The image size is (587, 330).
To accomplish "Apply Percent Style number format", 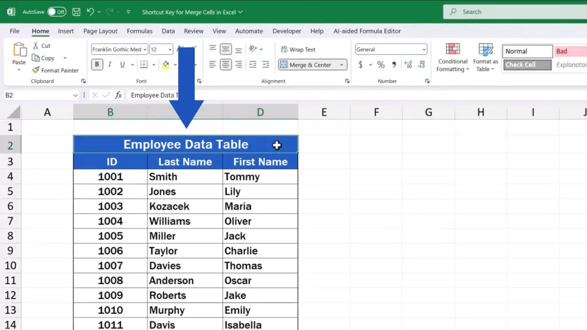I will tap(381, 65).
